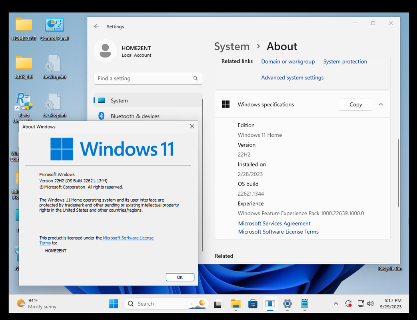Select Bluetooth & devices in sidebar
417x320 pixels.
148,116
